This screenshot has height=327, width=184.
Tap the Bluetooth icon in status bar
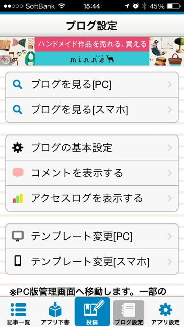144,6
